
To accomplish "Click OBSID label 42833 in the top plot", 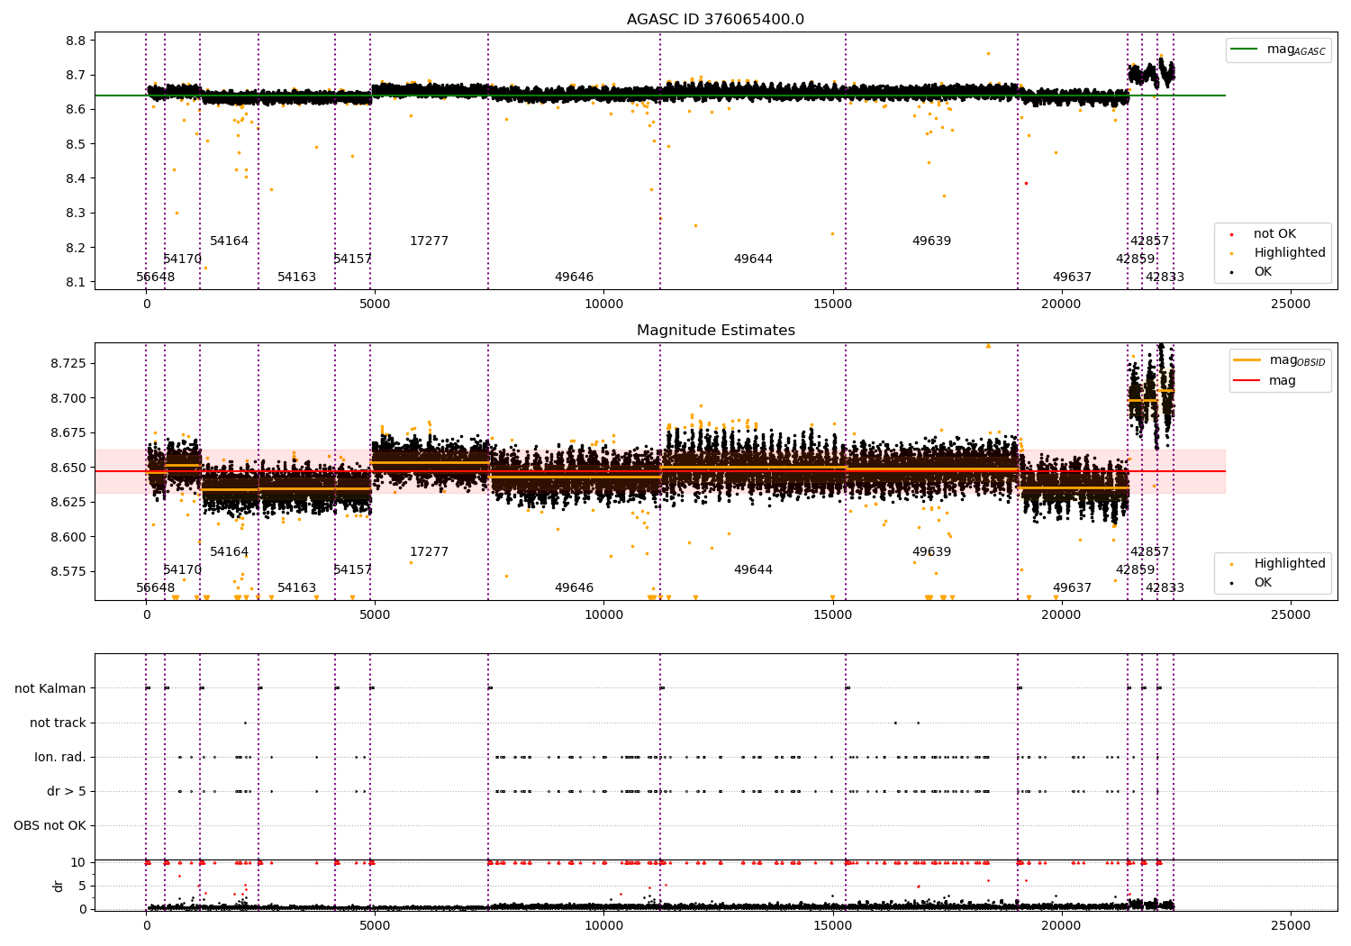I will [x=1165, y=277].
